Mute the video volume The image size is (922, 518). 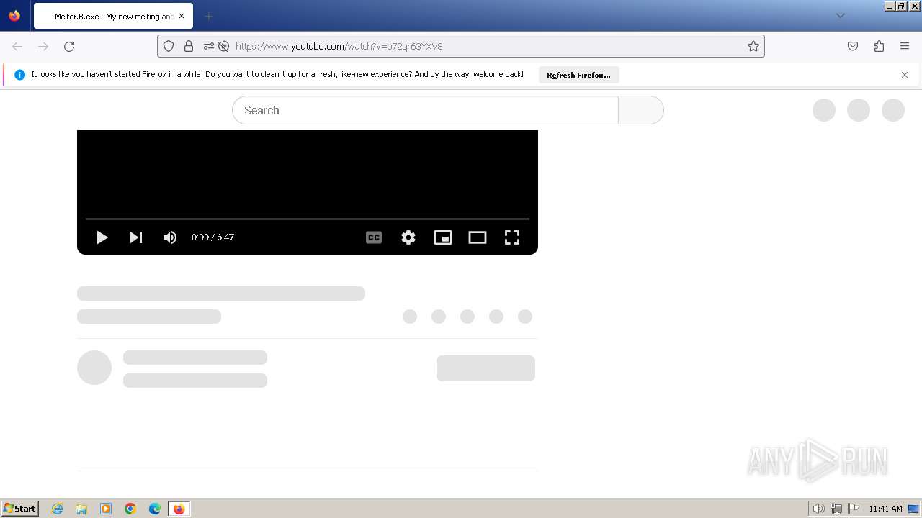(x=170, y=237)
